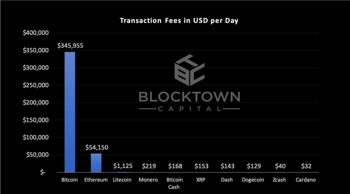The width and height of the screenshot is (350, 194).
Task: Click the $345,955 data label
Action: [70, 46]
